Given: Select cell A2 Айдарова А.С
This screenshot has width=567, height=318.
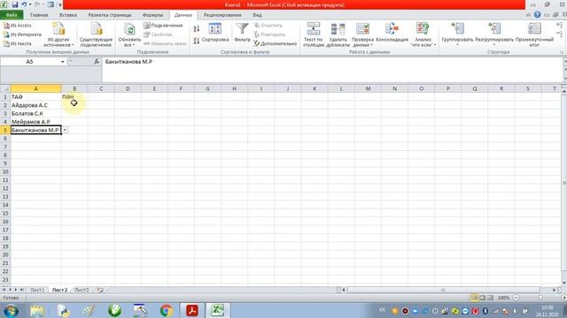Looking at the screenshot, I should pyautogui.click(x=35, y=105).
